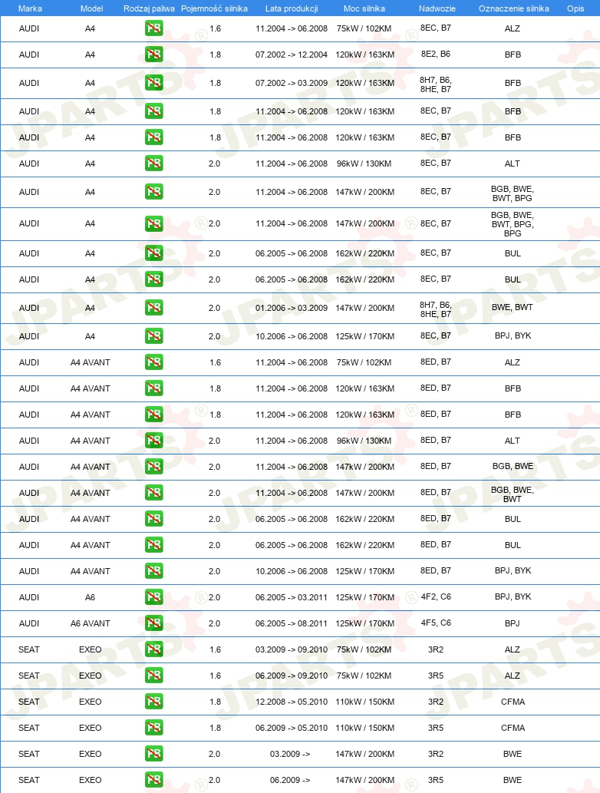
Task: Click the fuel icon in the A4 01.2006 BWE, BWT row
Action: [153, 308]
